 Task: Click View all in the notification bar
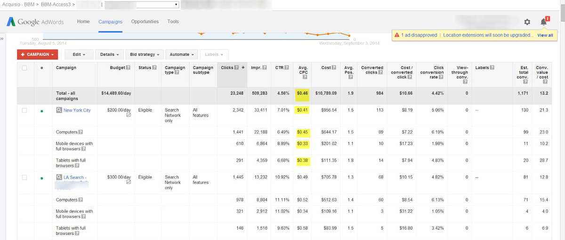pyautogui.click(x=545, y=35)
